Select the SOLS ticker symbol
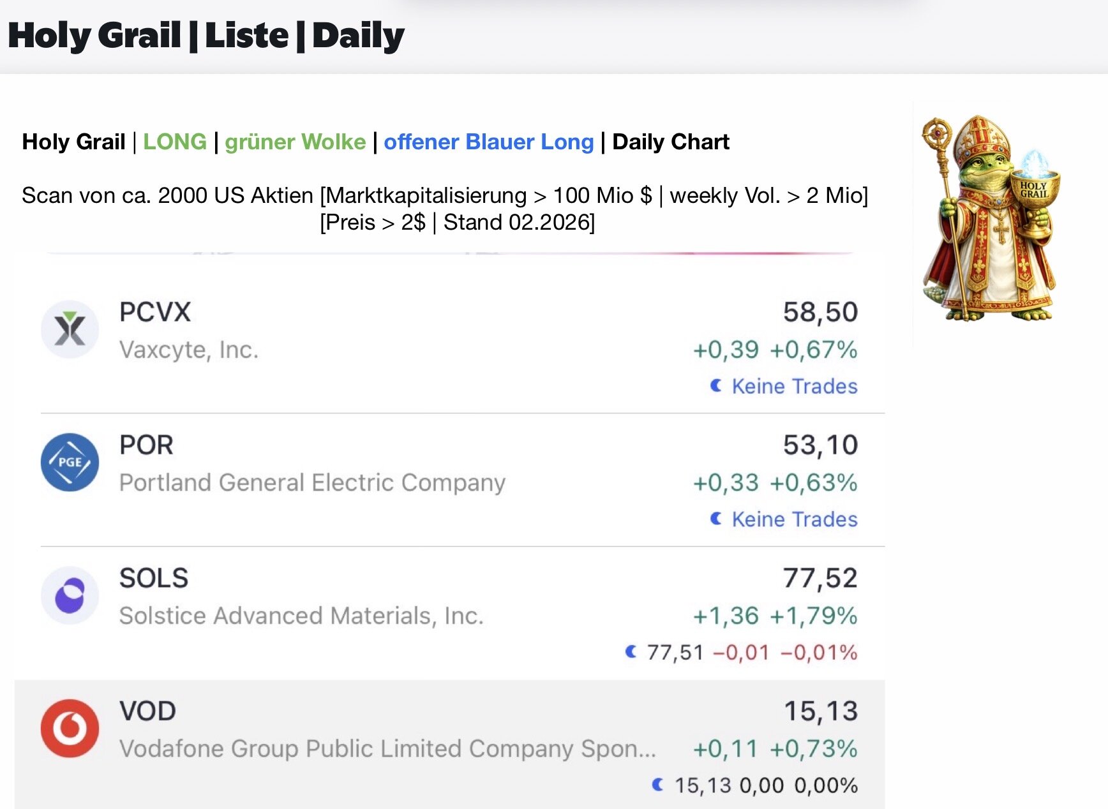The image size is (1108, 809). pos(154,578)
